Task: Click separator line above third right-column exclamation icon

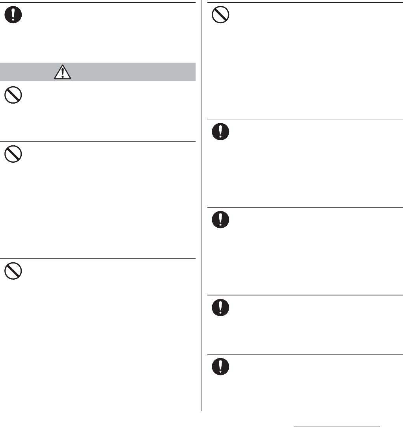Action: point(305,295)
